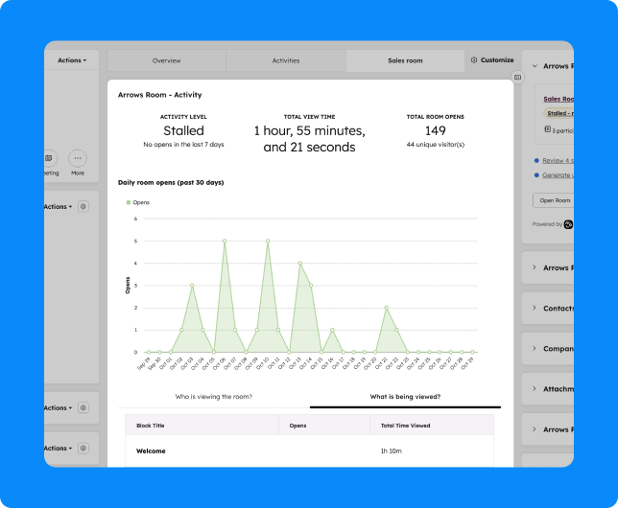Switch to the Overview tab
618x508 pixels.
[x=166, y=60]
